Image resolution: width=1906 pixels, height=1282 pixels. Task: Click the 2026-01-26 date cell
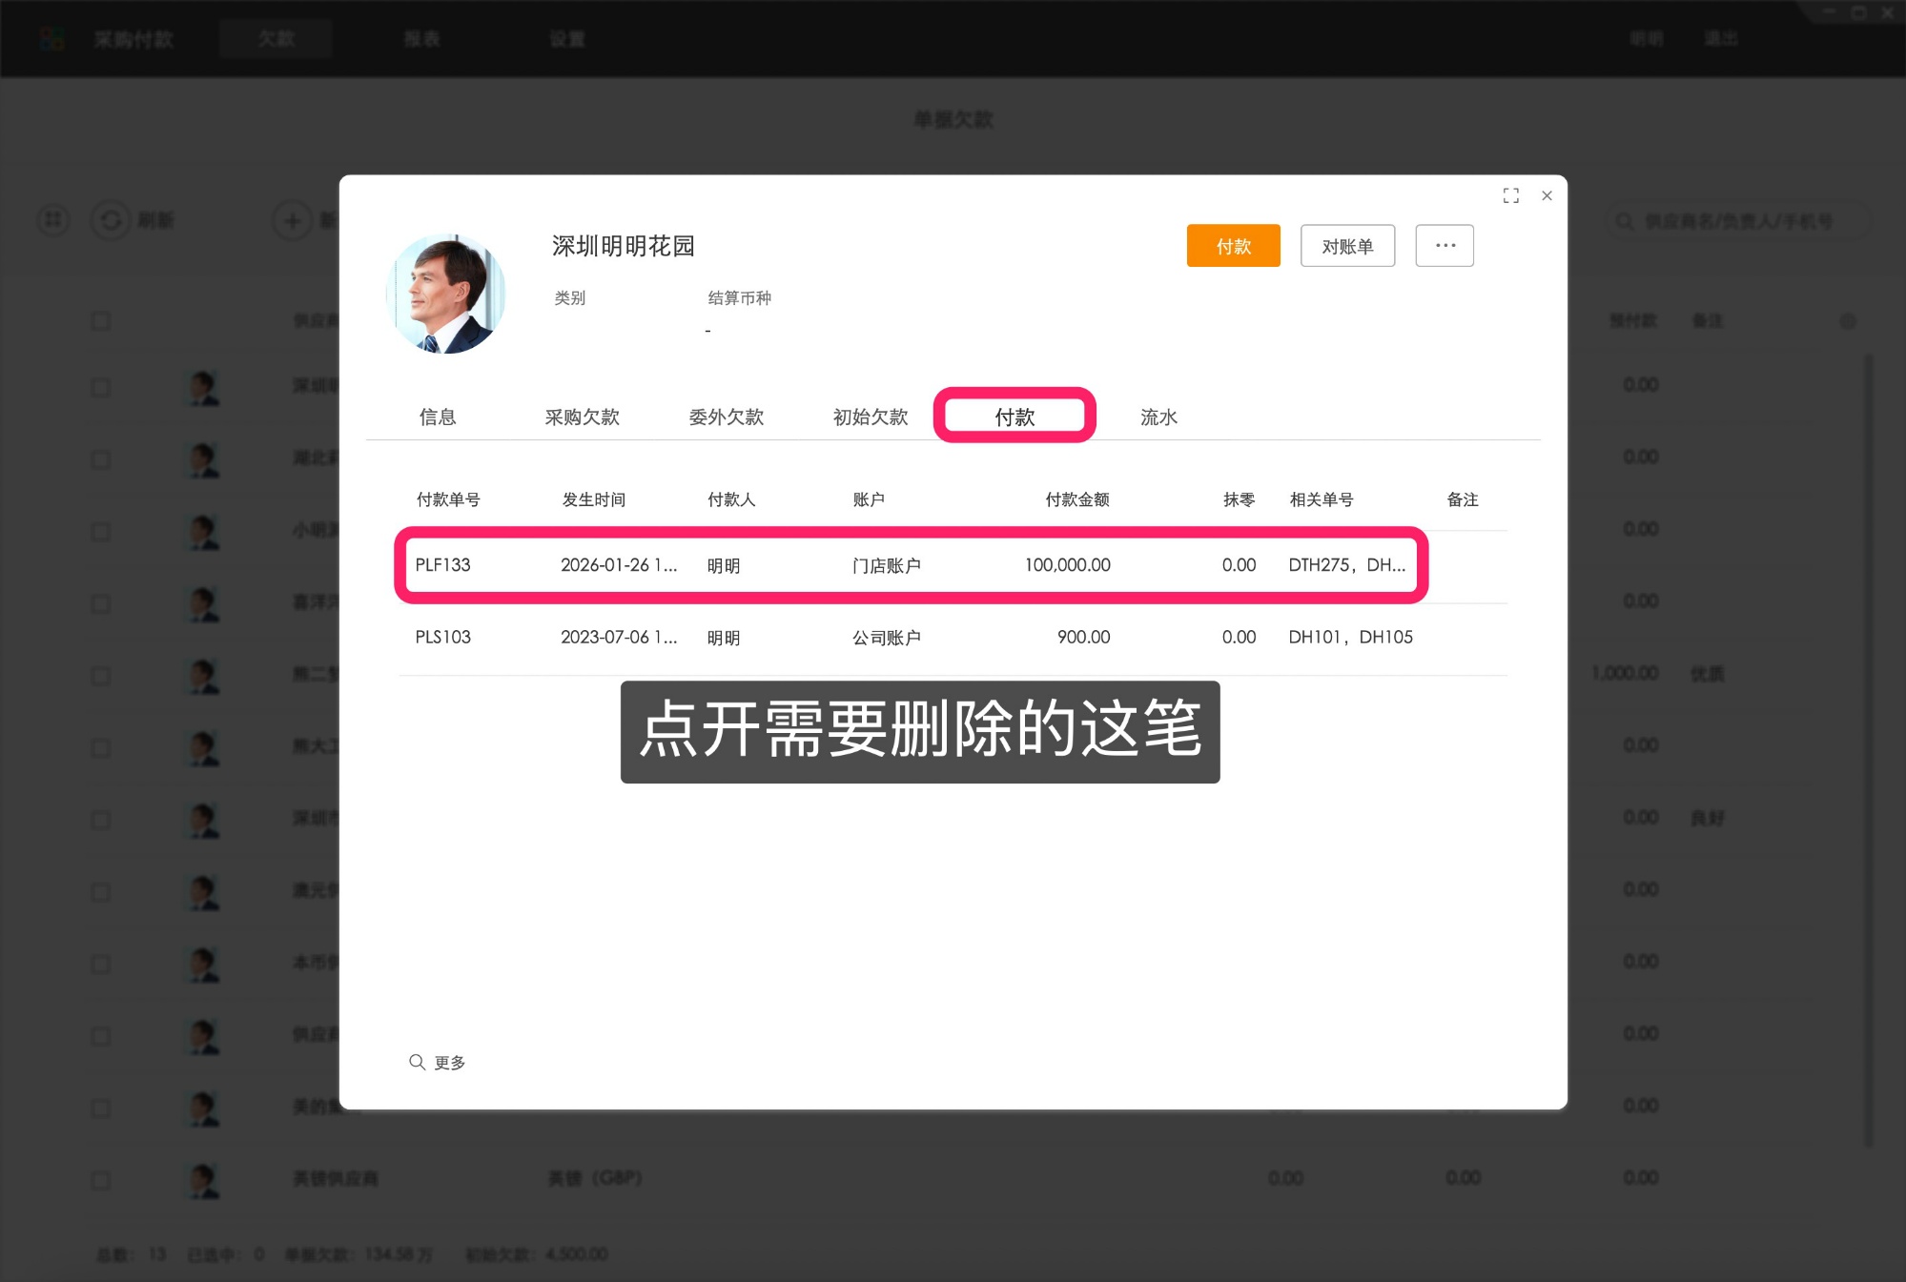[x=619, y=564]
